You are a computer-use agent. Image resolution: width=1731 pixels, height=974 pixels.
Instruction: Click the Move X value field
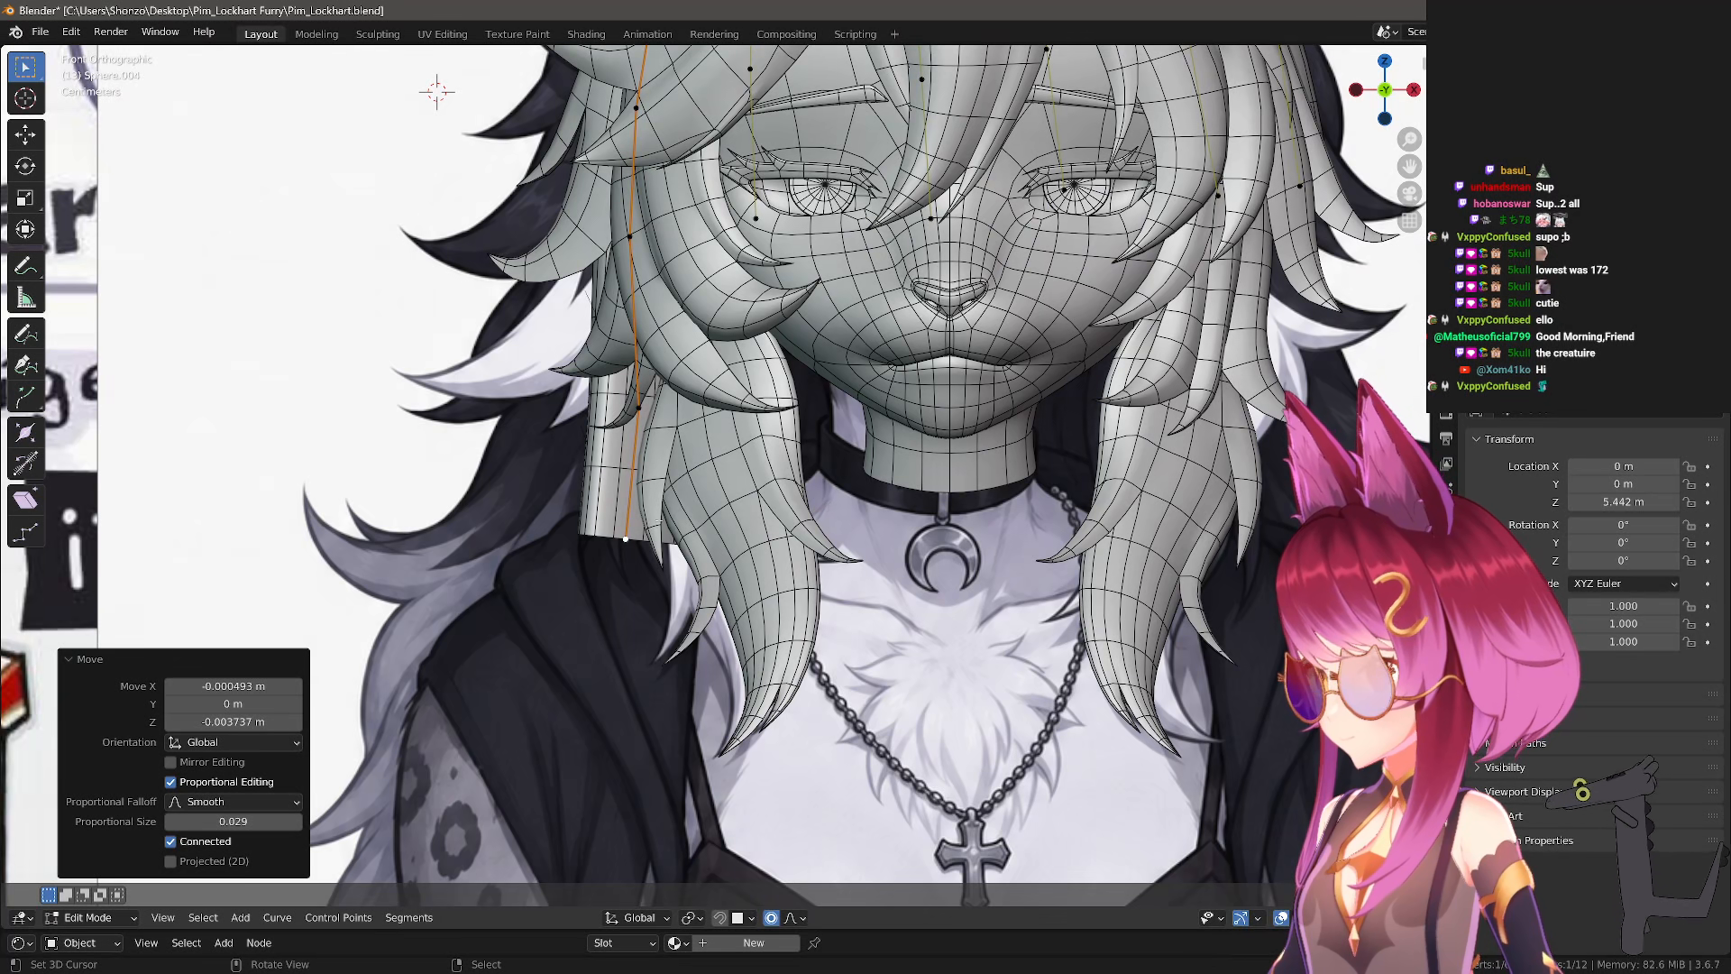point(234,686)
